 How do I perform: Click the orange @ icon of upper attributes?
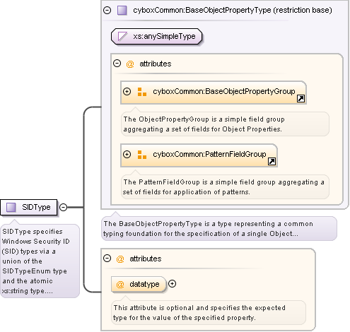point(130,64)
